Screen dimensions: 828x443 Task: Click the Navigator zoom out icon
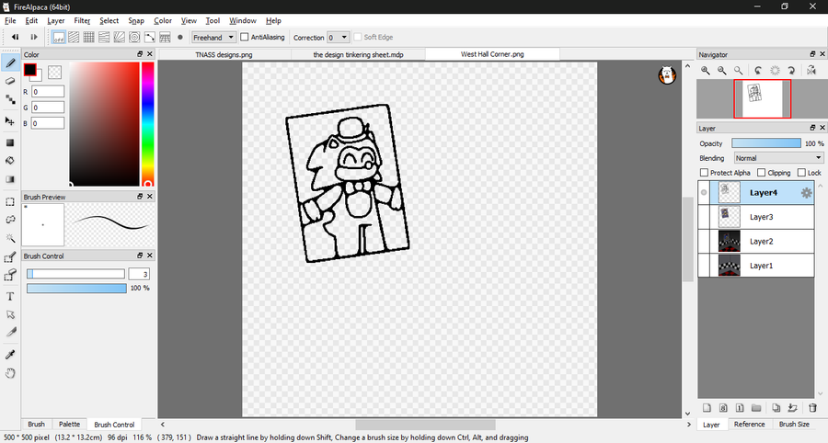[x=722, y=70]
